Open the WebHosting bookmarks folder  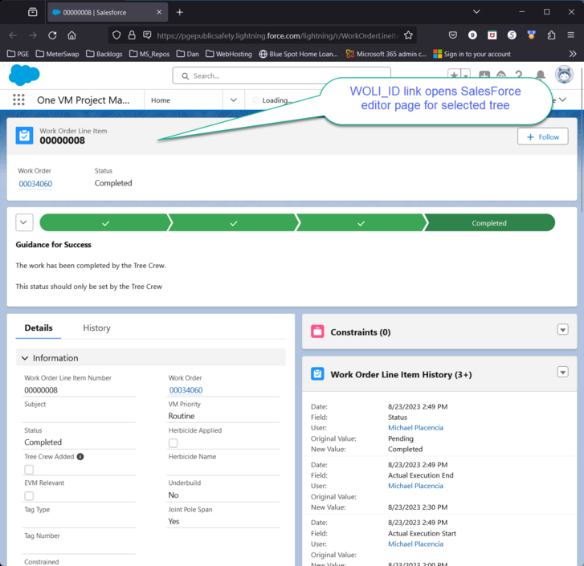coord(229,54)
